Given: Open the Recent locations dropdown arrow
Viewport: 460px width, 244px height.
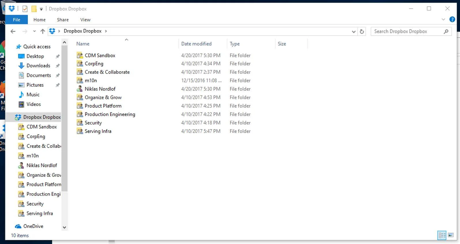Looking at the screenshot, I should (34, 31).
